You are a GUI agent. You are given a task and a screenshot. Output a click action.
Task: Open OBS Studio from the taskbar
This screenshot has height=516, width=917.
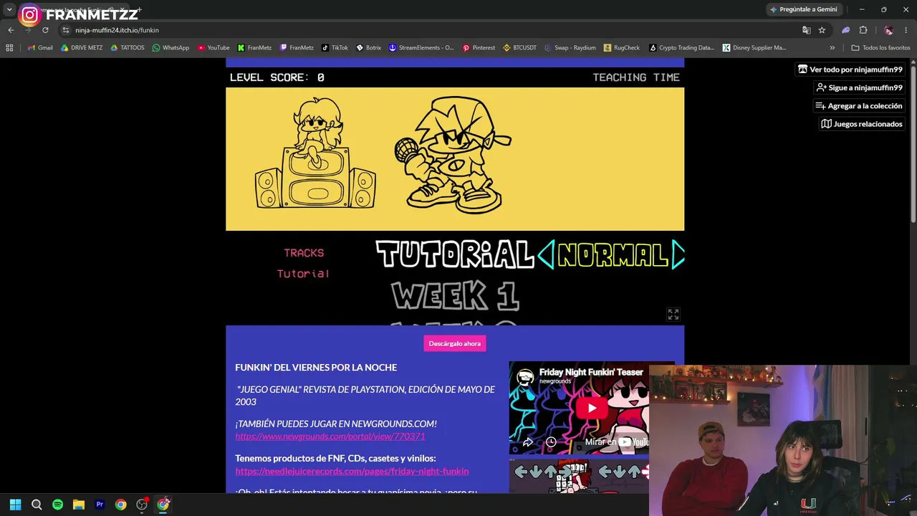click(x=142, y=505)
